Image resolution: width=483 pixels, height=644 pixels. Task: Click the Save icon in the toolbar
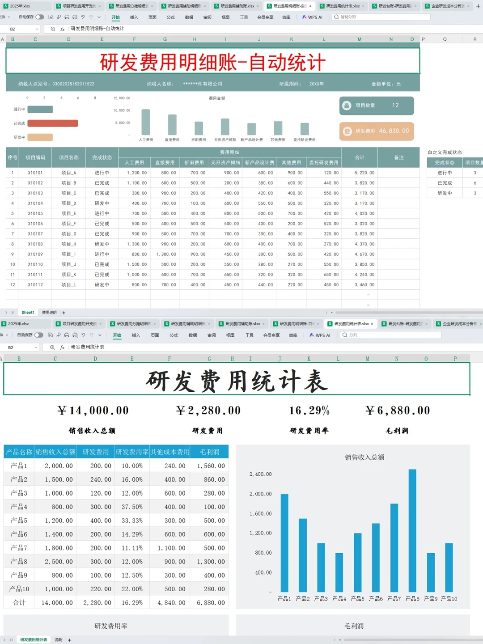click(x=51, y=17)
